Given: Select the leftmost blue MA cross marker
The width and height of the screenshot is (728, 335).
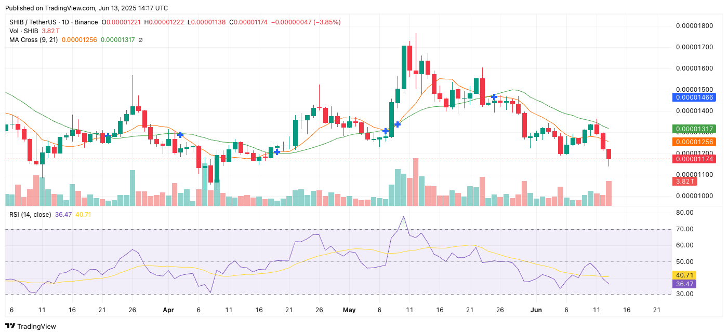Looking at the screenshot, I should click(108, 135).
